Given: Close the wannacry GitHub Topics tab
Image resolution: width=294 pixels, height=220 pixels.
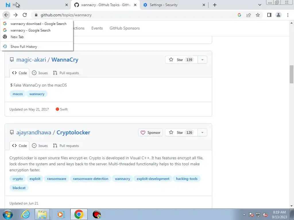Looking at the screenshot, I should click(x=135, y=5).
